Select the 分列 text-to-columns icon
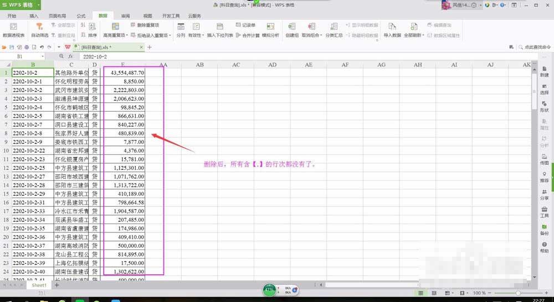 181,29
